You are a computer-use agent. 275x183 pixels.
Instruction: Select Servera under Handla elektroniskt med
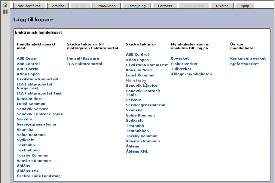point(25,119)
